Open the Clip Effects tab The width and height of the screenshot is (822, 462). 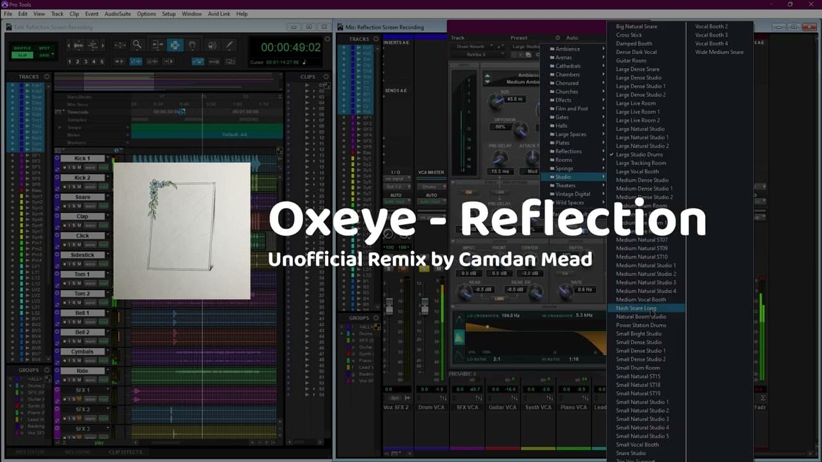point(125,452)
